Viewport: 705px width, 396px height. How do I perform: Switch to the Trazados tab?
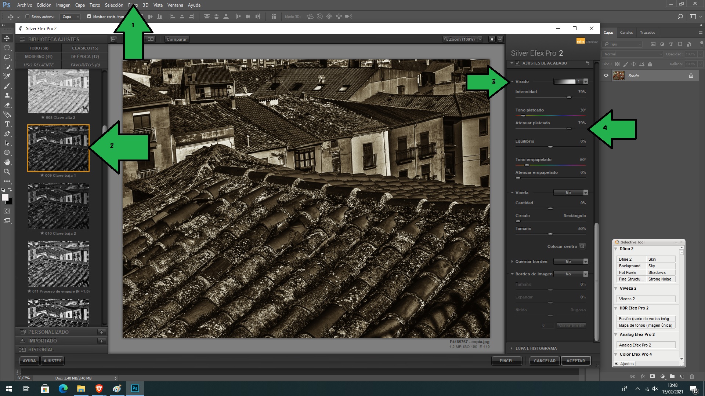coord(647,32)
